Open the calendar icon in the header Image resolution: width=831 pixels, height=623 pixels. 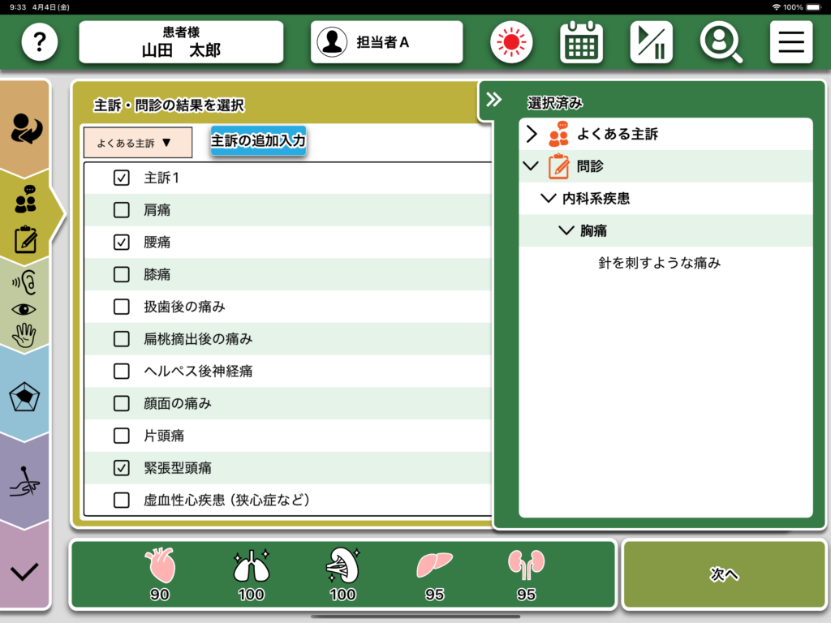tap(581, 42)
